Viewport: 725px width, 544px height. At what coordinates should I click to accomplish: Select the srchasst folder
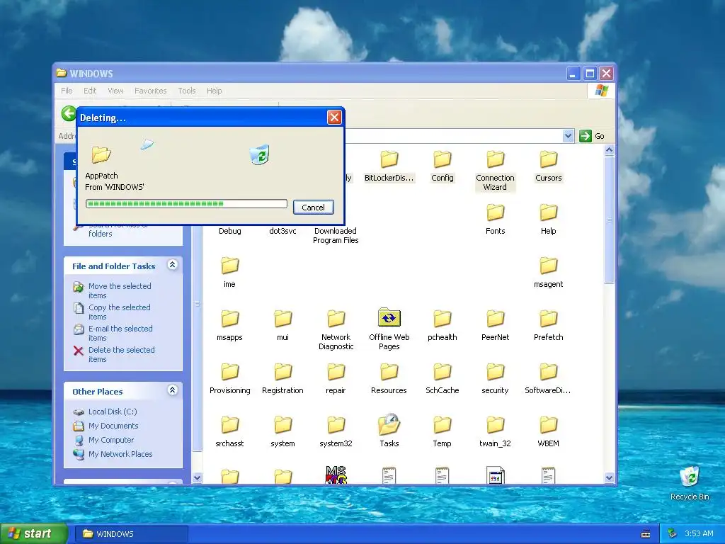(230, 432)
